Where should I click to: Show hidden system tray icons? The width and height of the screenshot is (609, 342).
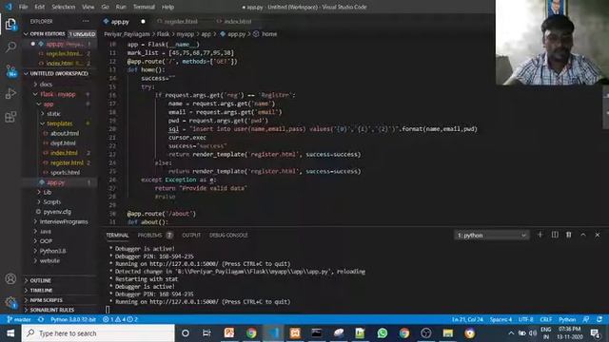click(x=511, y=333)
